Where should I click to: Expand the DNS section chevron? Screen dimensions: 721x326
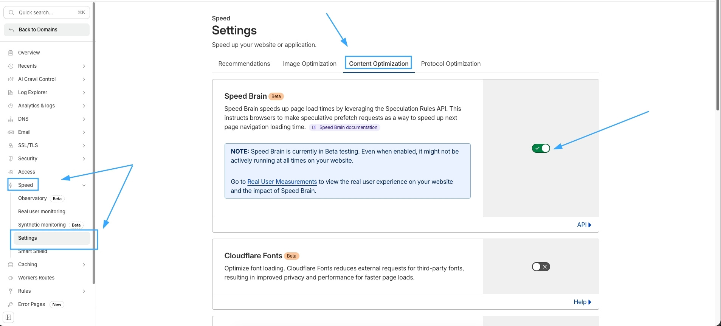(84, 119)
